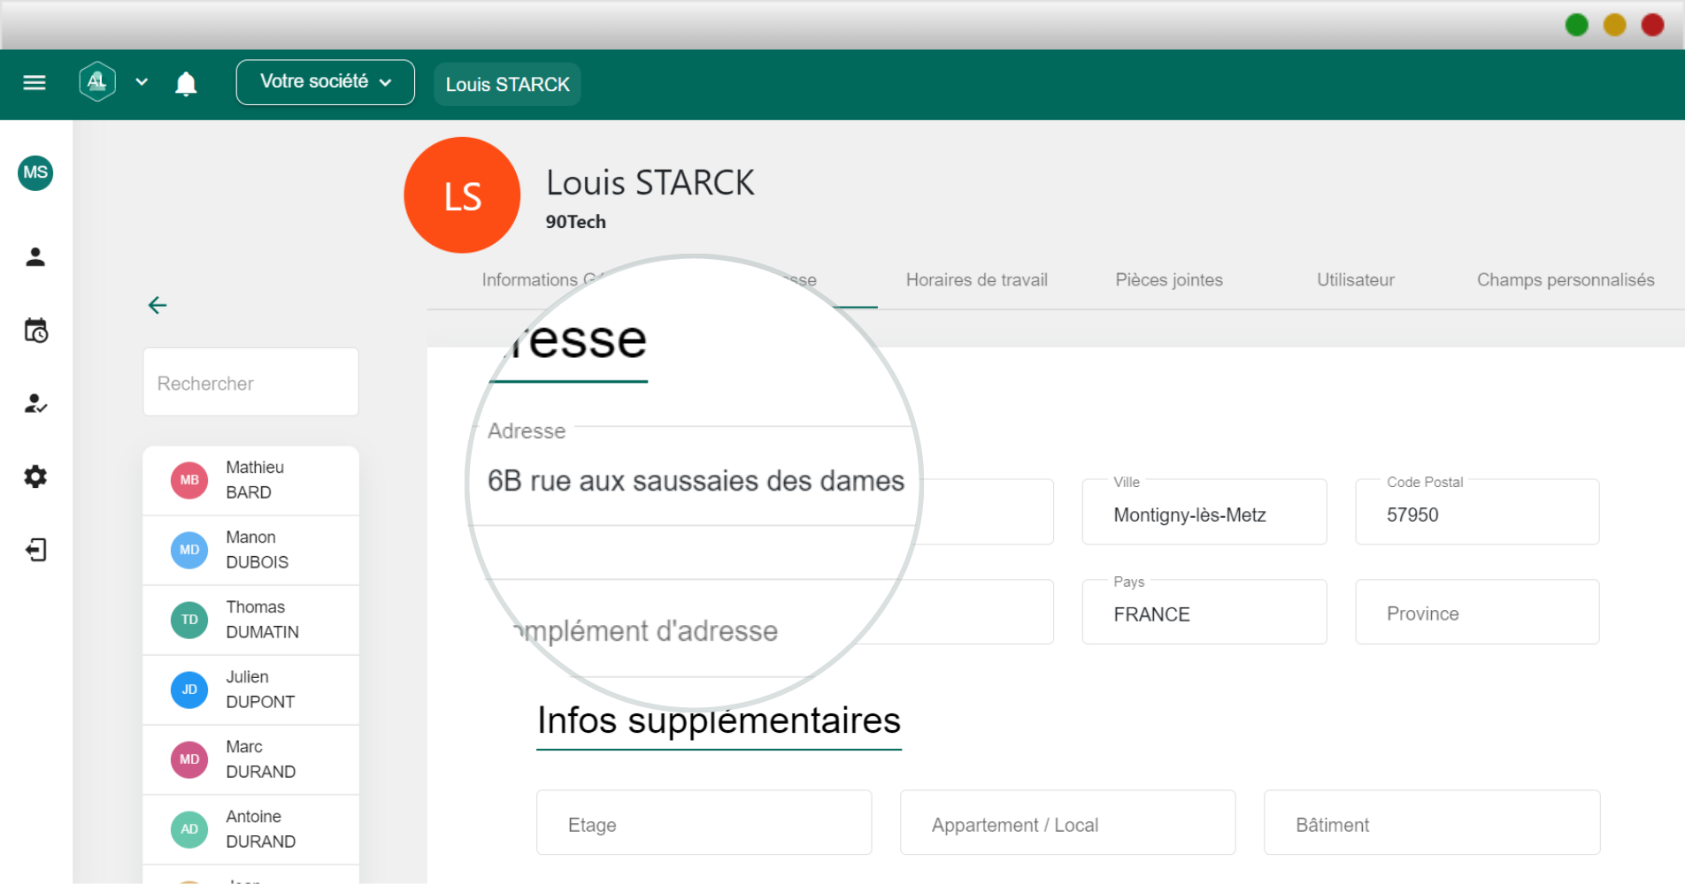The width and height of the screenshot is (1685, 884).
Task: Edit the Code Postal field 57950
Action: click(1477, 512)
